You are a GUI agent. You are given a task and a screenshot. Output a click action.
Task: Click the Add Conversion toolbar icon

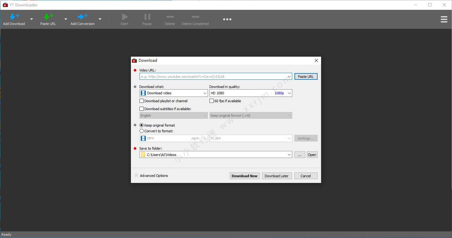click(82, 17)
